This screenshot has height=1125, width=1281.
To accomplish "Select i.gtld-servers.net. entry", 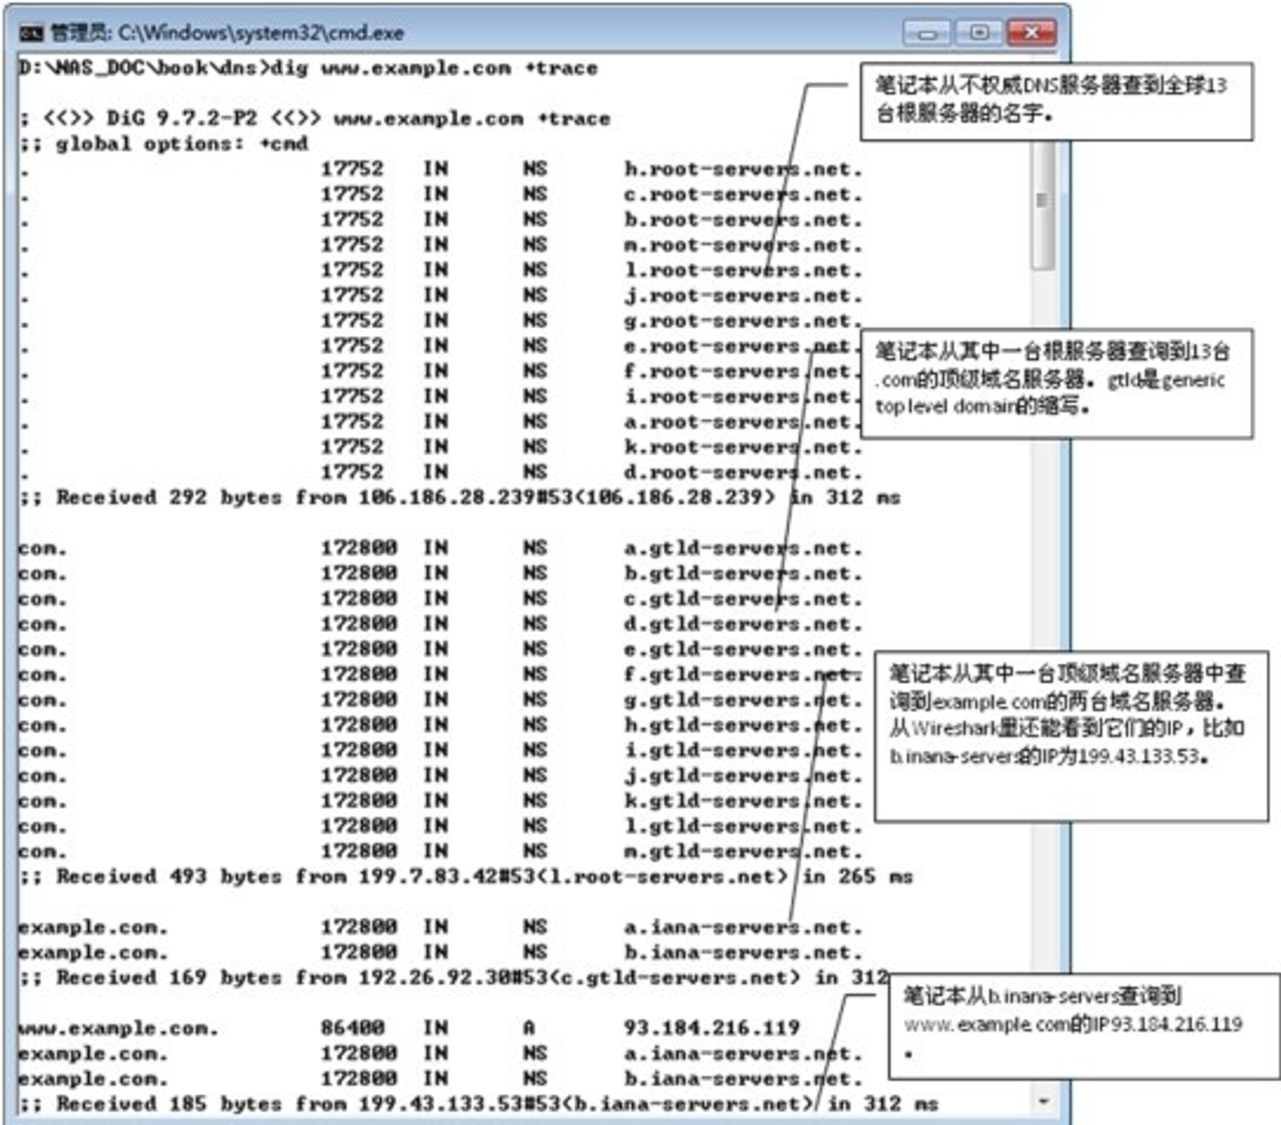I will pos(744,751).
